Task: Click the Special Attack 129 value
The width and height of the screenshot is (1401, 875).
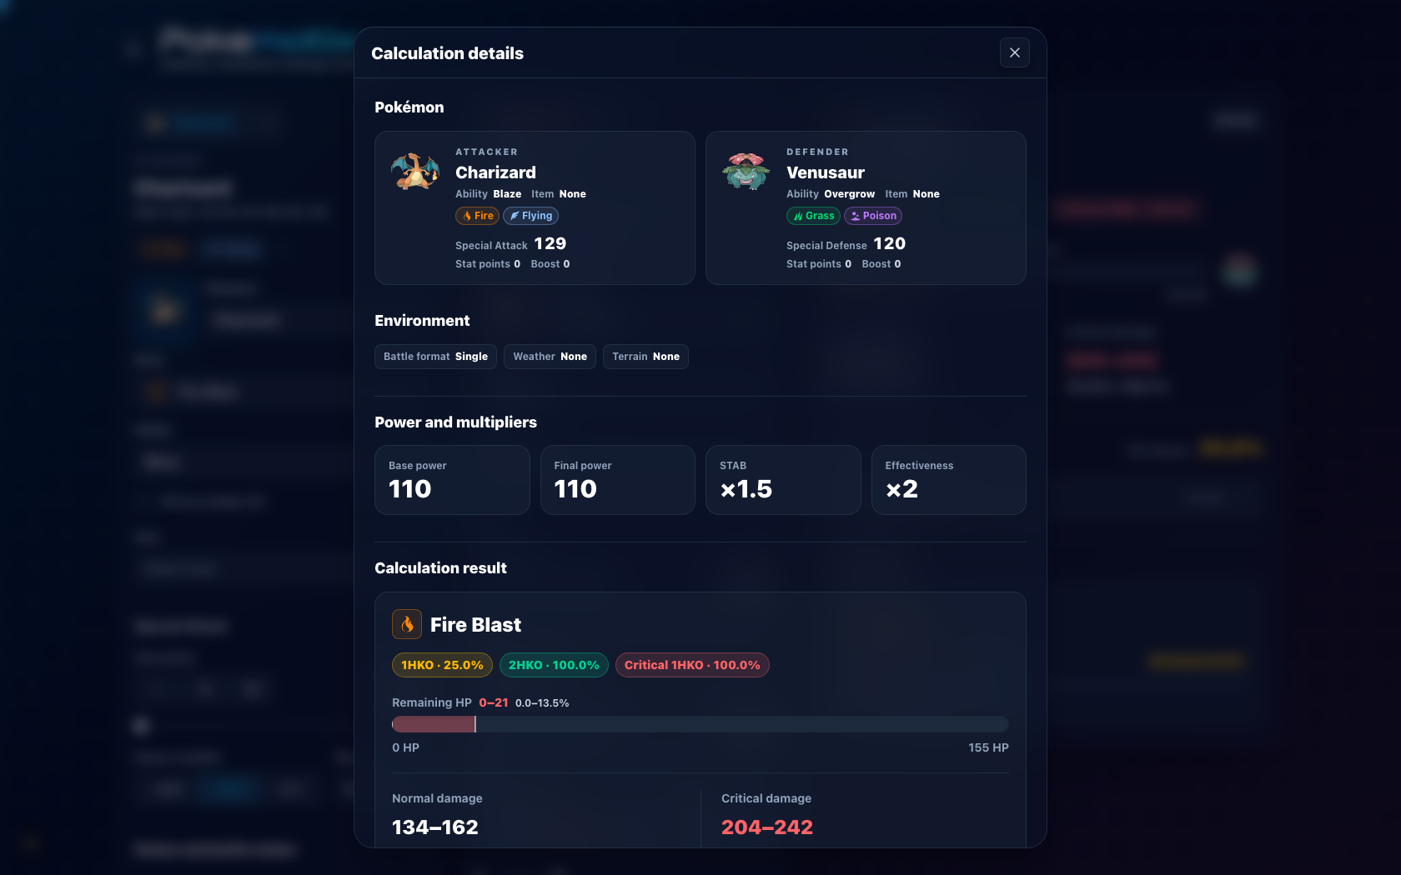Action: tap(550, 243)
